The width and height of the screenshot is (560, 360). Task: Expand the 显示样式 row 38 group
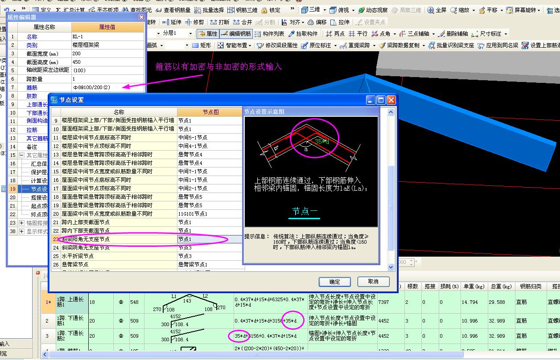21,231
